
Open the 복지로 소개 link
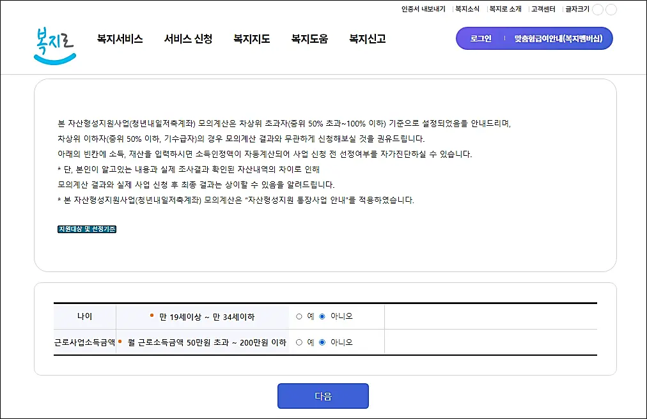pyautogui.click(x=507, y=9)
